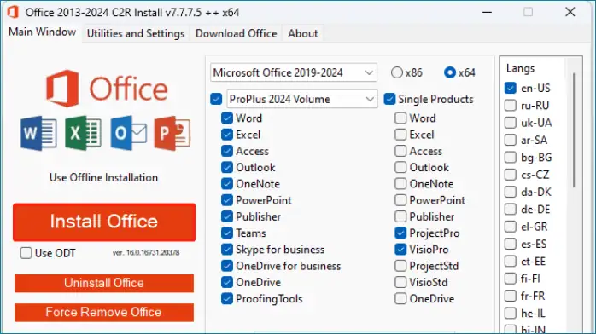This screenshot has height=334, width=596.
Task: Click the version text 16.0.16731.20378
Action: click(x=146, y=253)
